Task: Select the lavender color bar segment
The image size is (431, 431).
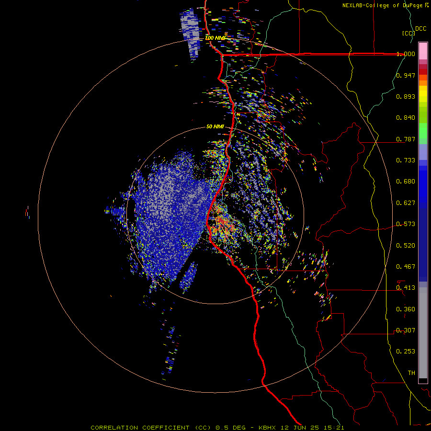Action: click(x=423, y=152)
